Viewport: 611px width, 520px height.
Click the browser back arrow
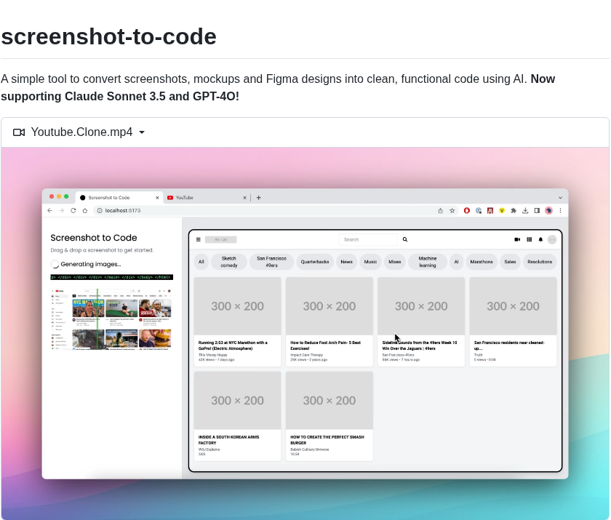click(x=50, y=210)
